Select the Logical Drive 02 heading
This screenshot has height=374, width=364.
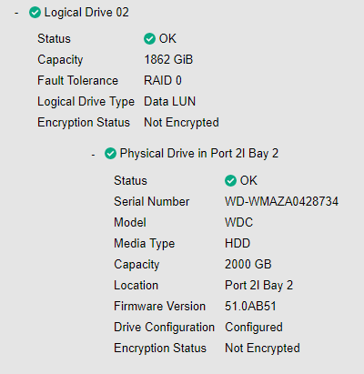click(x=86, y=13)
